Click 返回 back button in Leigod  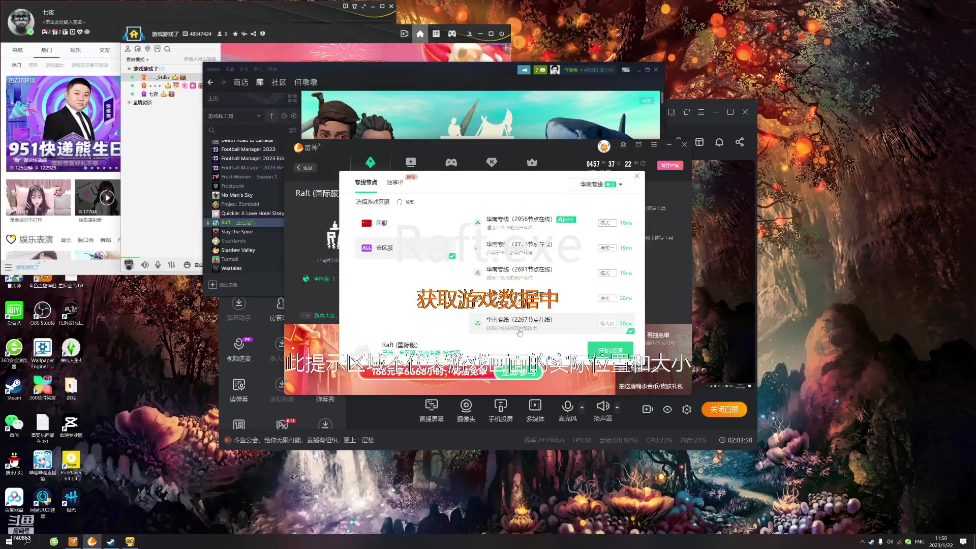pyautogui.click(x=305, y=168)
